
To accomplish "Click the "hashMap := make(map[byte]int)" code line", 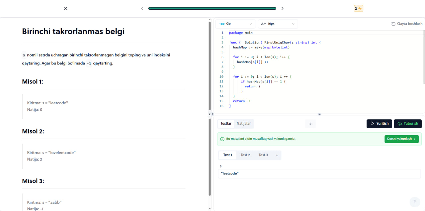I will pyautogui.click(x=261, y=48).
